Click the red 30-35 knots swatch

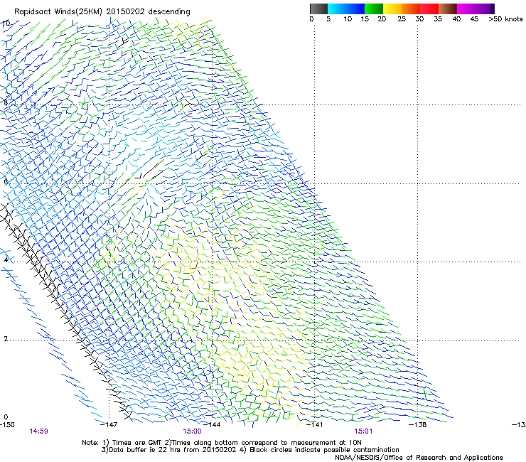coord(429,9)
